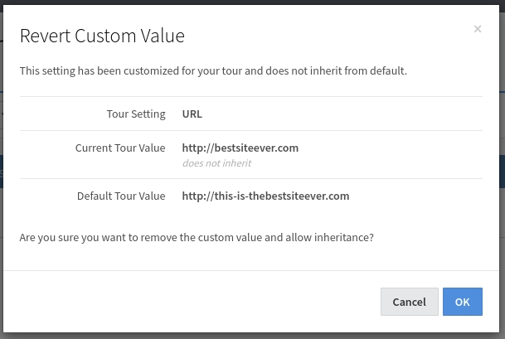Close the Revert Custom Value dialog
The image size is (505, 339).
[478, 29]
